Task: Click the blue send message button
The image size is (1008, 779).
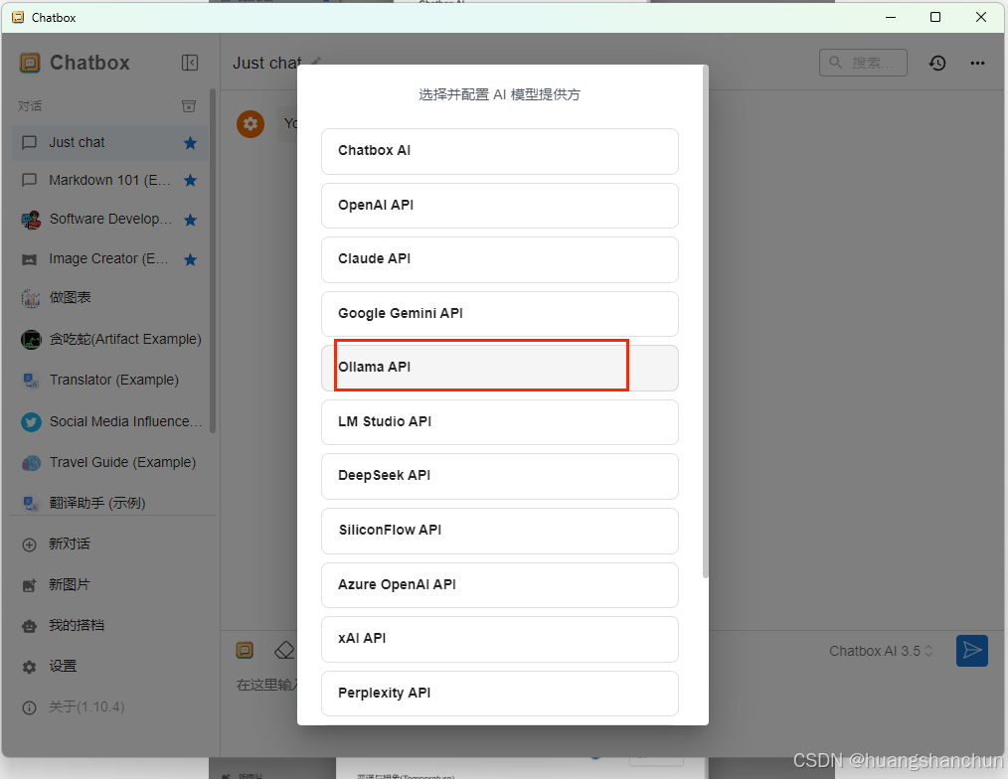Action: coord(971,651)
